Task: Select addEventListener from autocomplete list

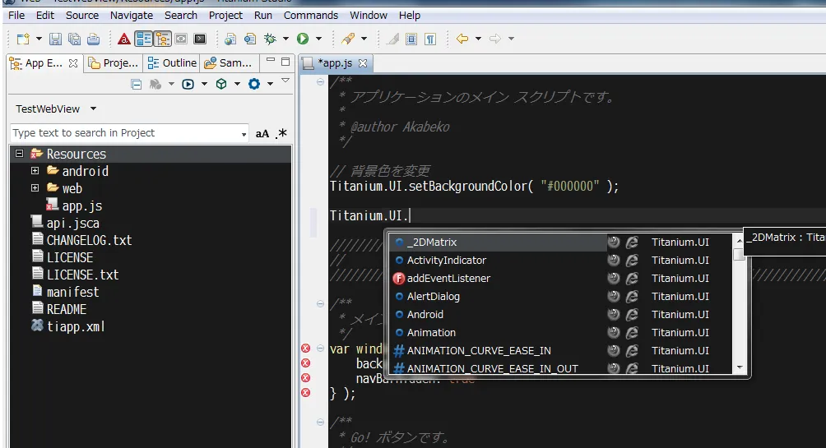Action: coord(448,278)
